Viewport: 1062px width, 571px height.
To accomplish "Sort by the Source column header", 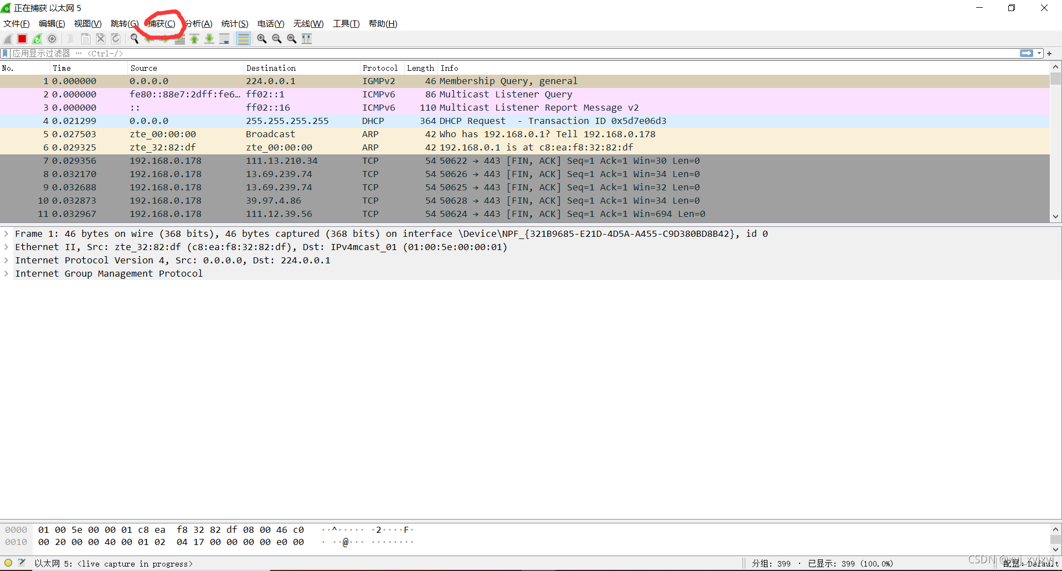I will coord(186,68).
